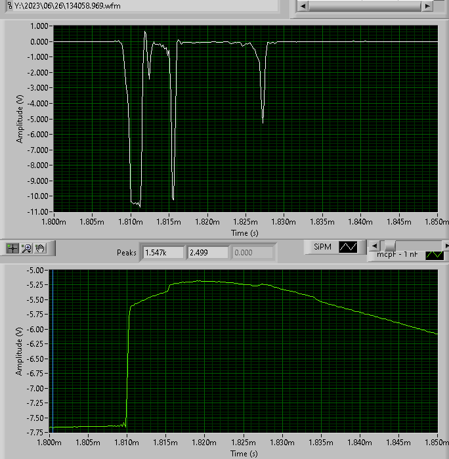Screen dimensions: 449x459
Task: Click the Peaks label
Action: (x=127, y=253)
